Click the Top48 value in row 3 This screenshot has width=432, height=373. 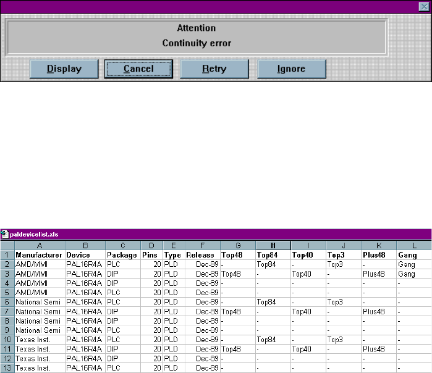(238, 274)
